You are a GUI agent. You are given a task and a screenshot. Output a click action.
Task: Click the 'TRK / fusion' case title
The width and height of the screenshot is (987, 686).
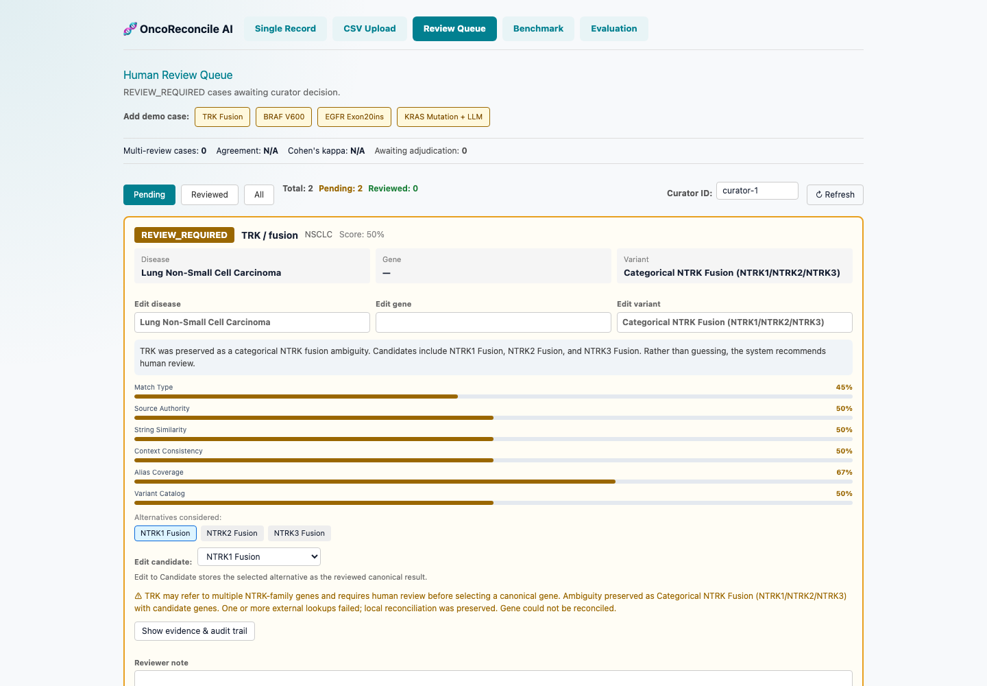[269, 235]
